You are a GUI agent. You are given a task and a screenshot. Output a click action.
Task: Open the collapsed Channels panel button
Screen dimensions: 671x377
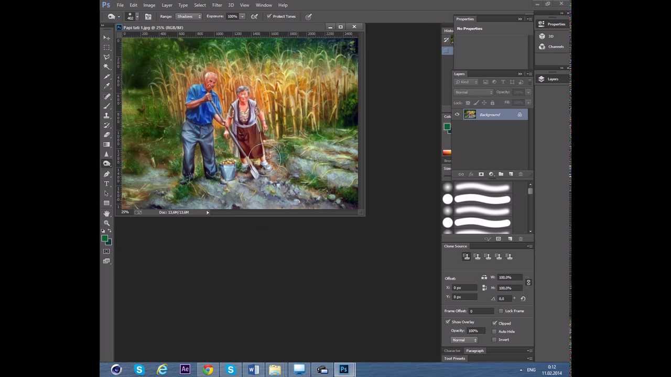click(x=551, y=47)
